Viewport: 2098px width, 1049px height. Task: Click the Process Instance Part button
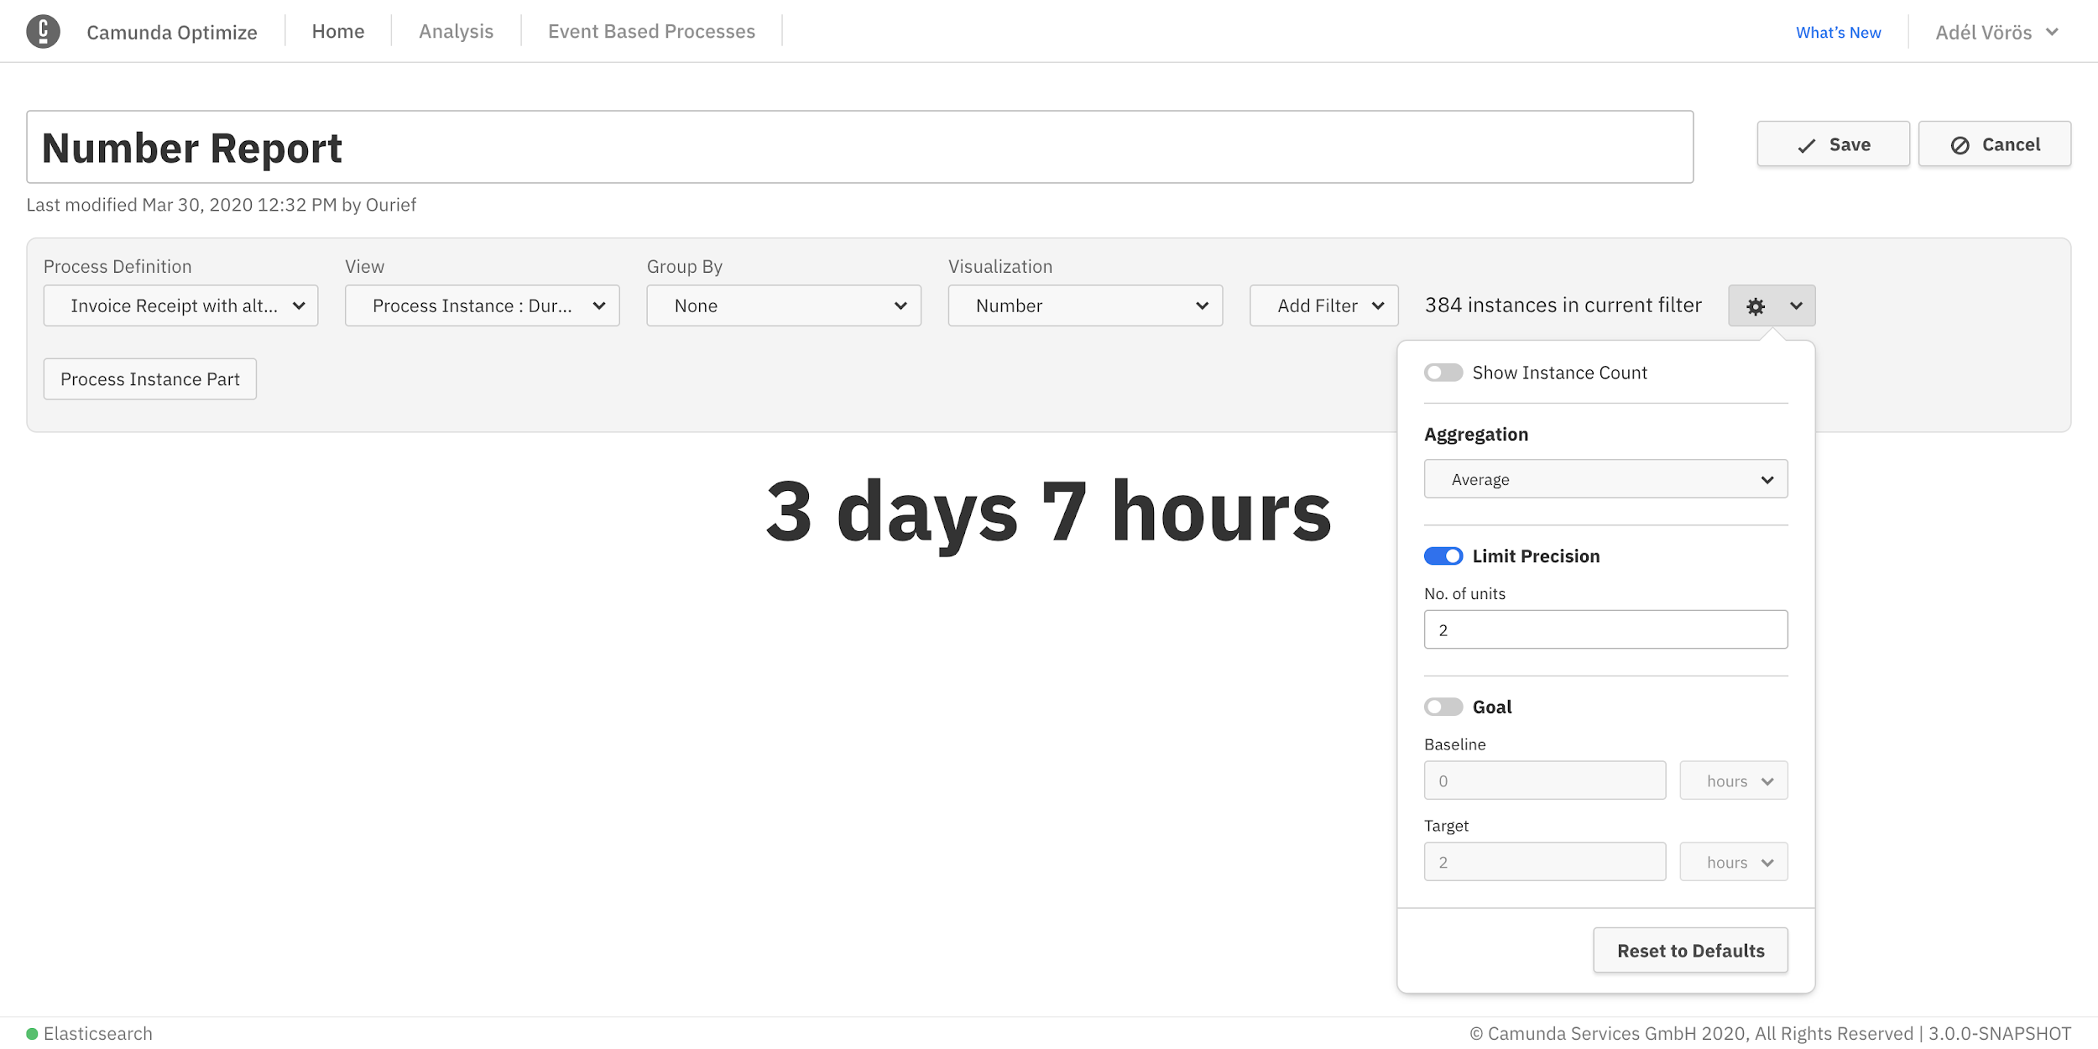(x=150, y=379)
